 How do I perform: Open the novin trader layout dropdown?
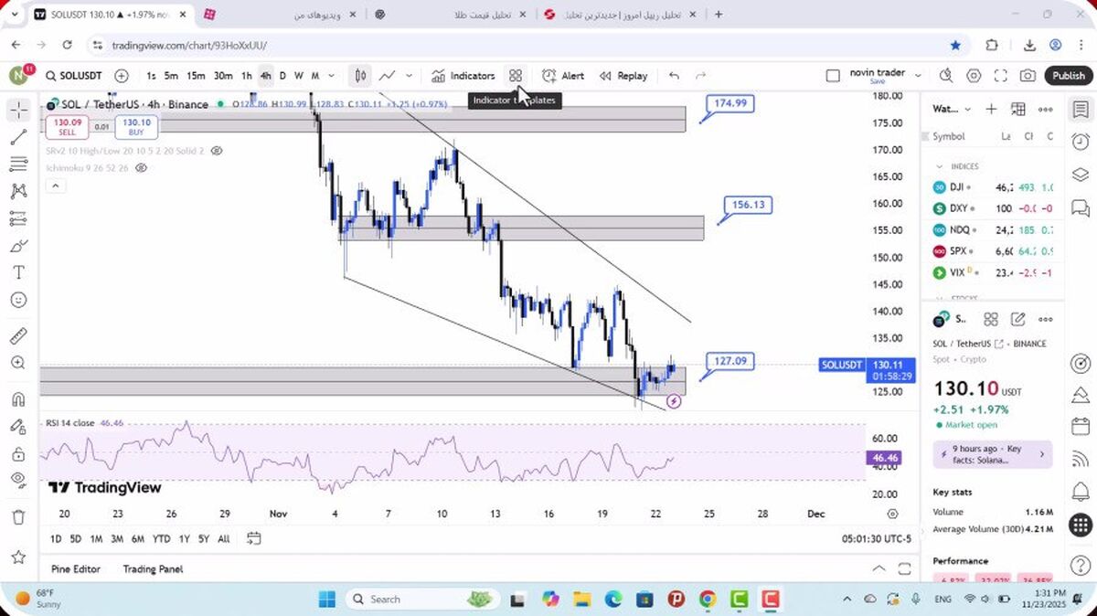point(918,76)
